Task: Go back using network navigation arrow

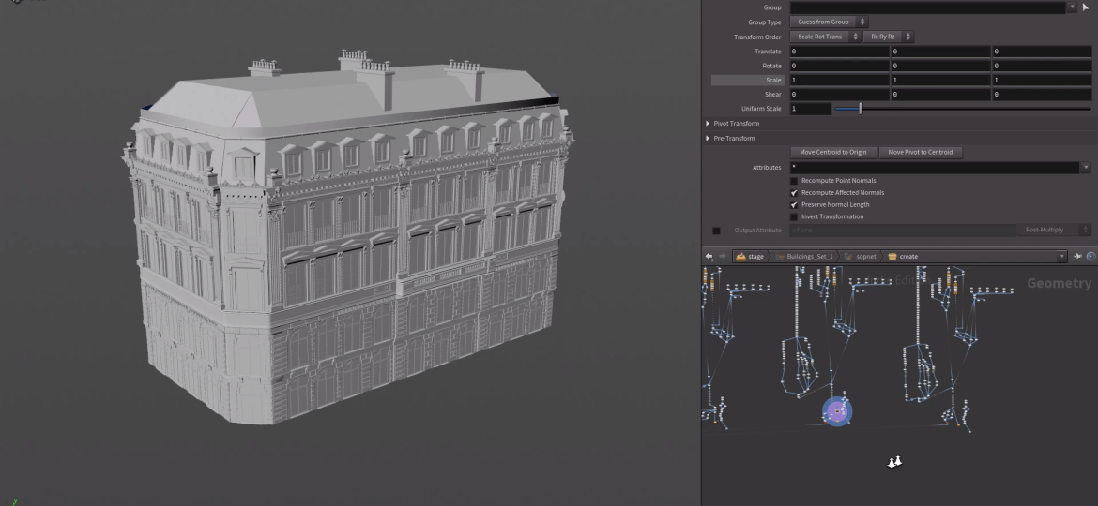Action: [x=709, y=257]
